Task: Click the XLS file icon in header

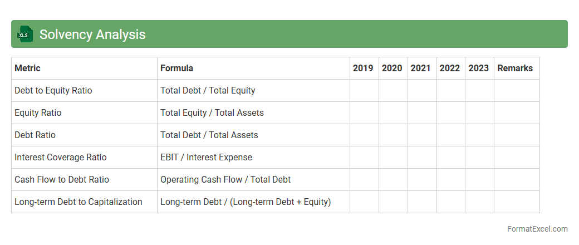Action: (25, 35)
